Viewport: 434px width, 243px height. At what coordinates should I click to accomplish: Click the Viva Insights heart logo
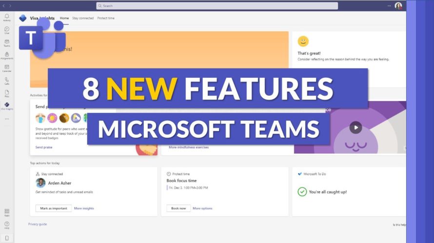(23, 18)
